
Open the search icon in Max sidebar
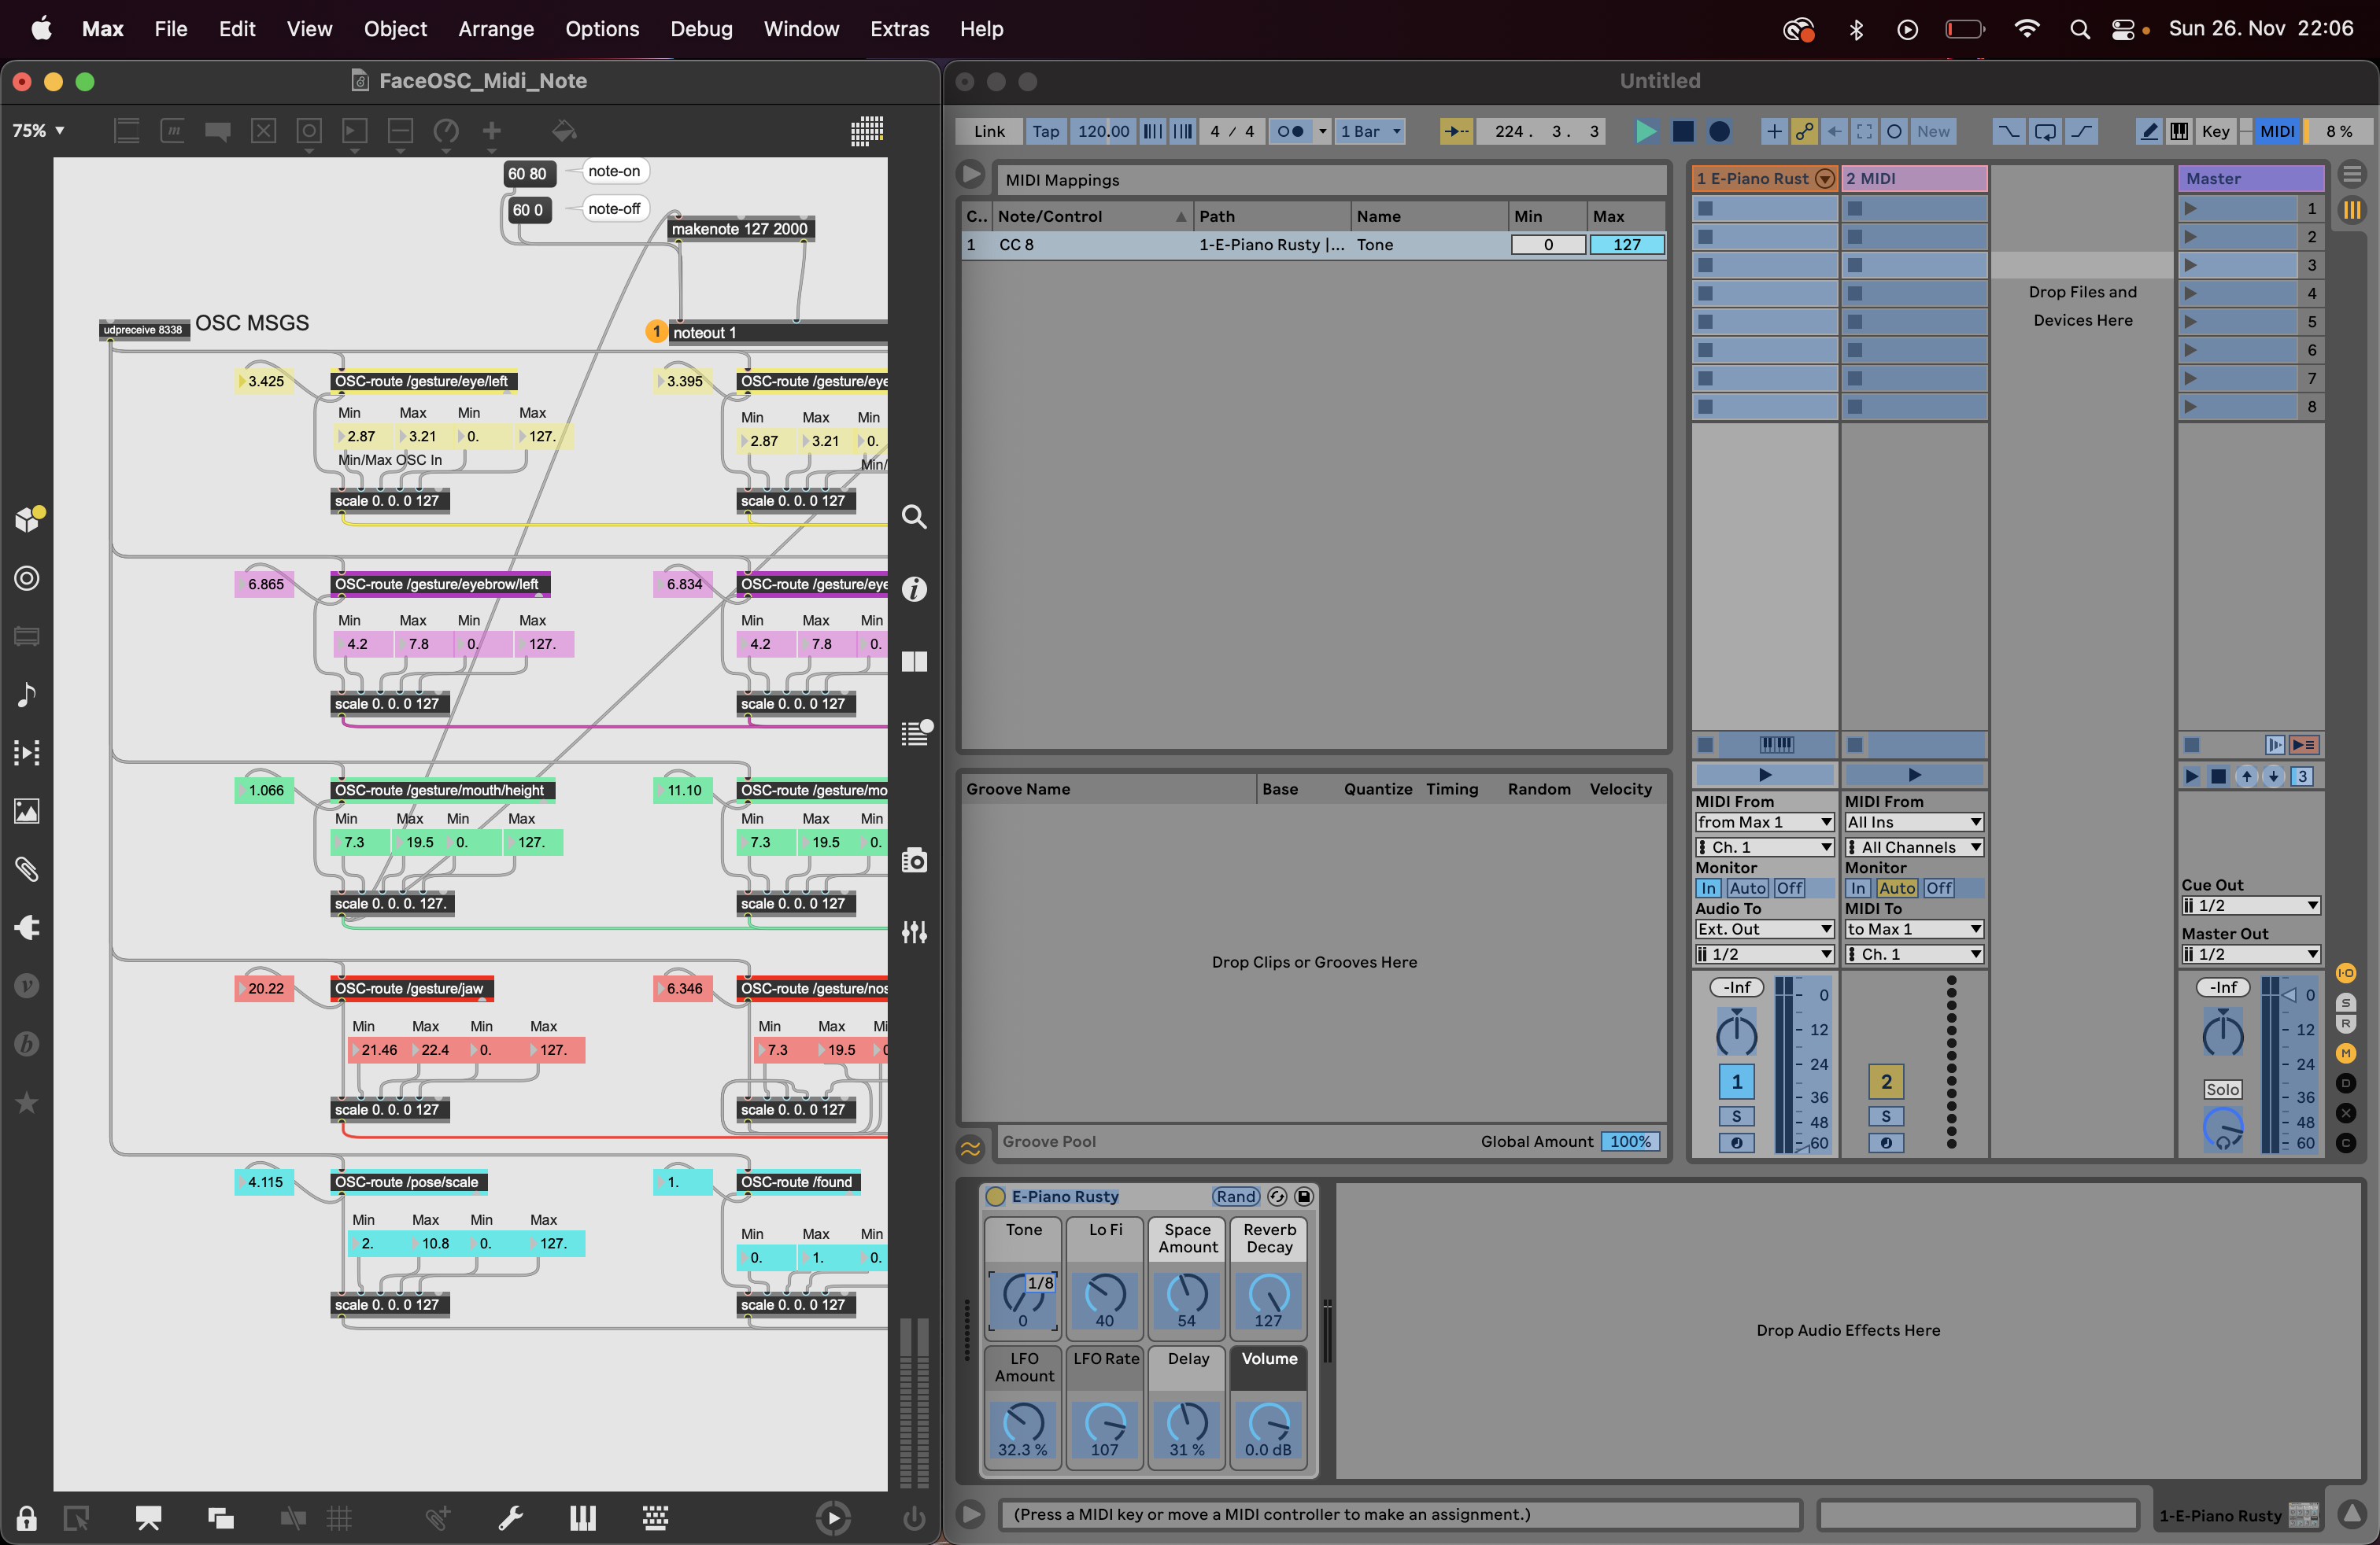[x=913, y=517]
